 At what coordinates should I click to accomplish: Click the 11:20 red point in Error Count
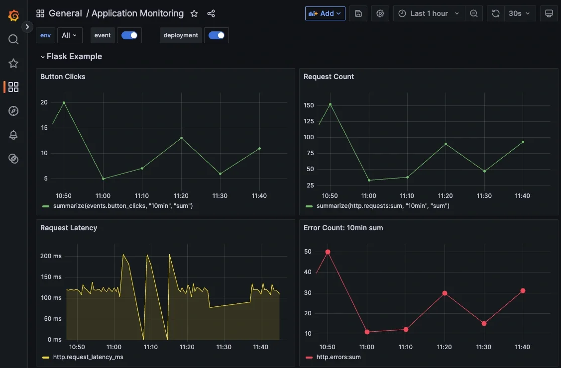[445, 293]
